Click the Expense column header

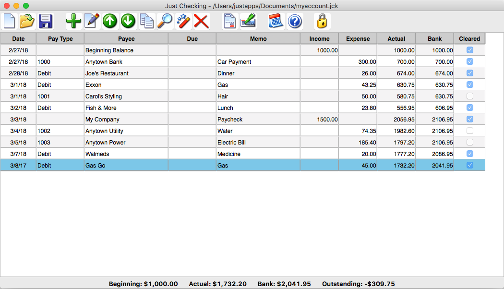point(358,38)
